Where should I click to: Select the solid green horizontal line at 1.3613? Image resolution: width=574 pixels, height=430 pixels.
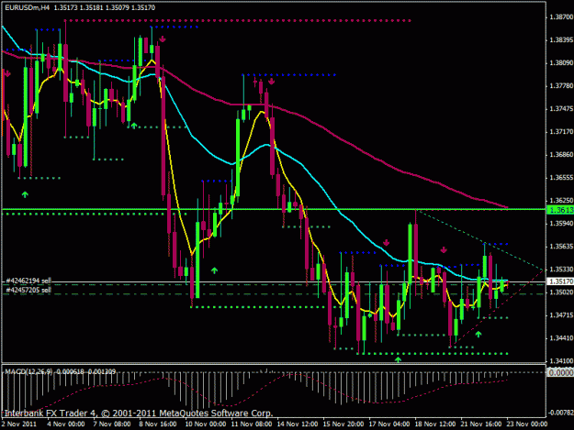pos(274,209)
